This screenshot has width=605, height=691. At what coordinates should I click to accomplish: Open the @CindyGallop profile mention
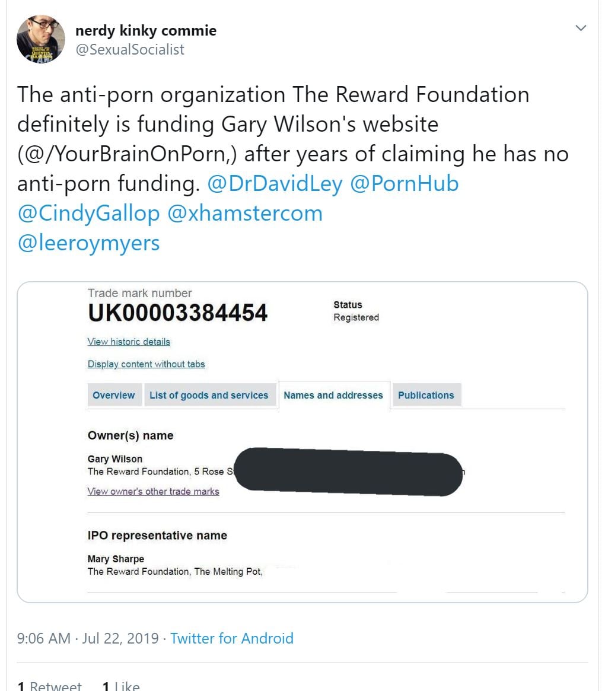pyautogui.click(x=88, y=214)
